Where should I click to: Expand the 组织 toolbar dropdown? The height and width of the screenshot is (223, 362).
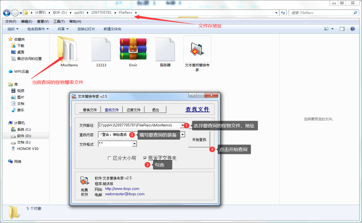point(13,29)
